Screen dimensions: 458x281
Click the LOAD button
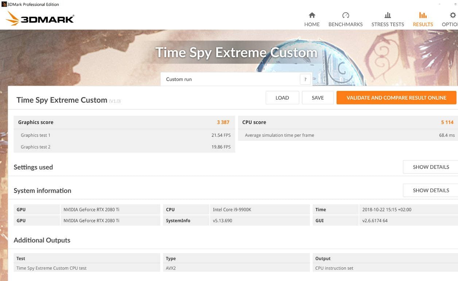point(282,98)
